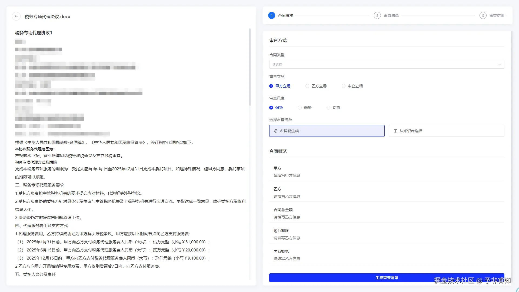519x292 pixels.
Task: Click the AI智能生成 compass icon
Action: coord(276,131)
